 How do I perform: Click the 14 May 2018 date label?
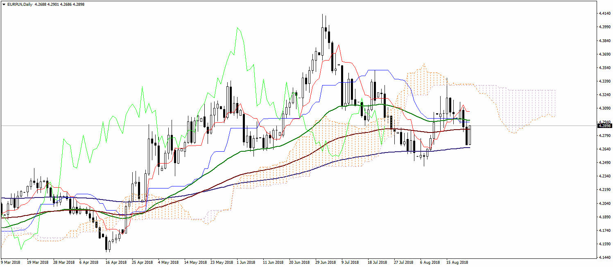[195, 262]
